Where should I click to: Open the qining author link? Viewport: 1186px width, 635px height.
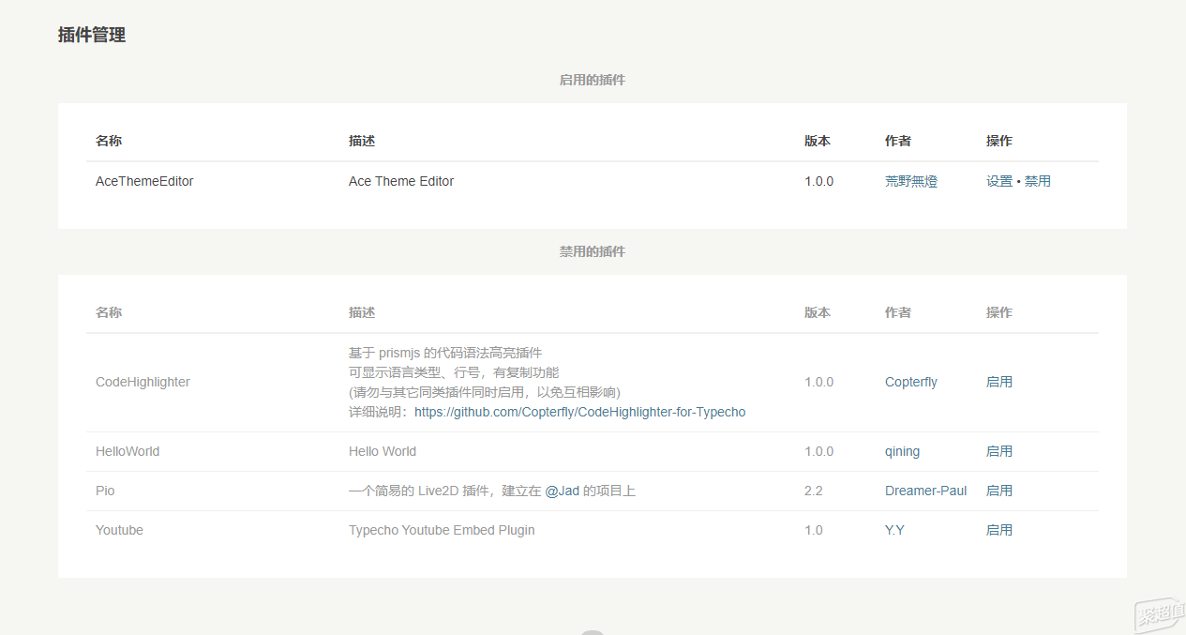point(902,451)
